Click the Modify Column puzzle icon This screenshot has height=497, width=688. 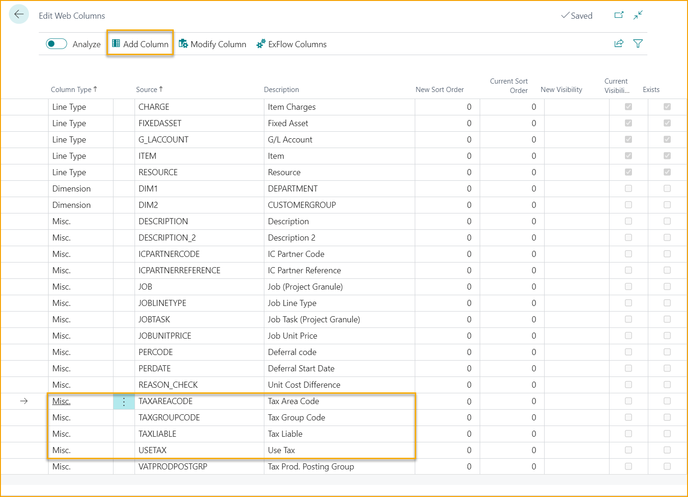point(184,43)
